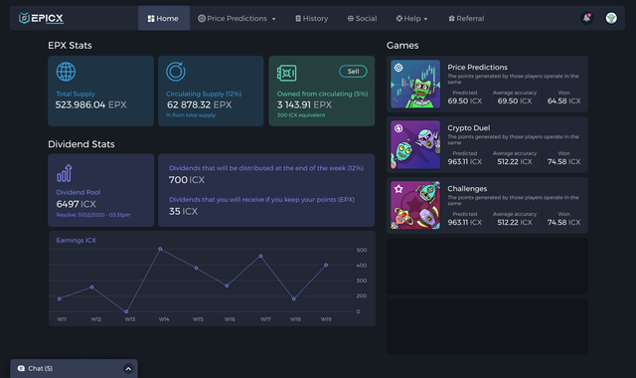This screenshot has width=636, height=378.
Task: Click the W11 data point on earnings chart
Action: tap(60, 298)
